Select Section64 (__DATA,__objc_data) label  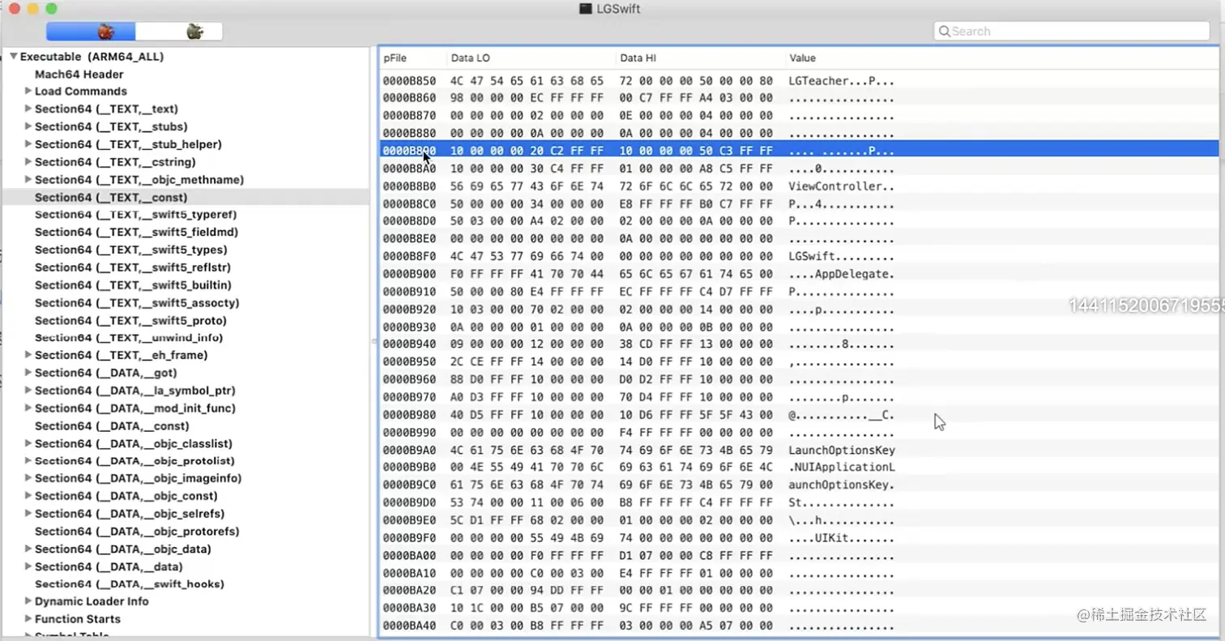tap(123, 549)
